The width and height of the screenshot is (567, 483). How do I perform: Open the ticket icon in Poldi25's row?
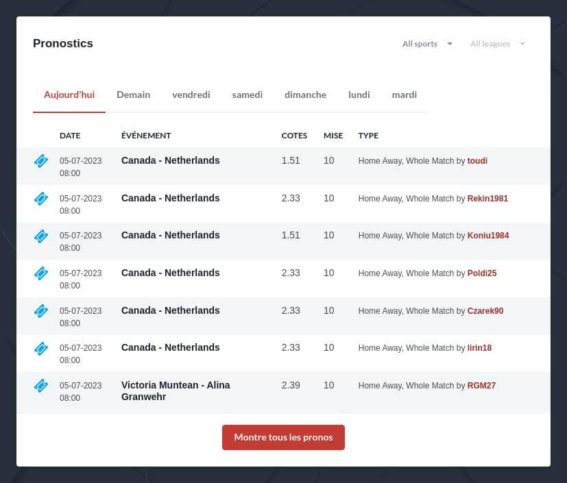[41, 273]
